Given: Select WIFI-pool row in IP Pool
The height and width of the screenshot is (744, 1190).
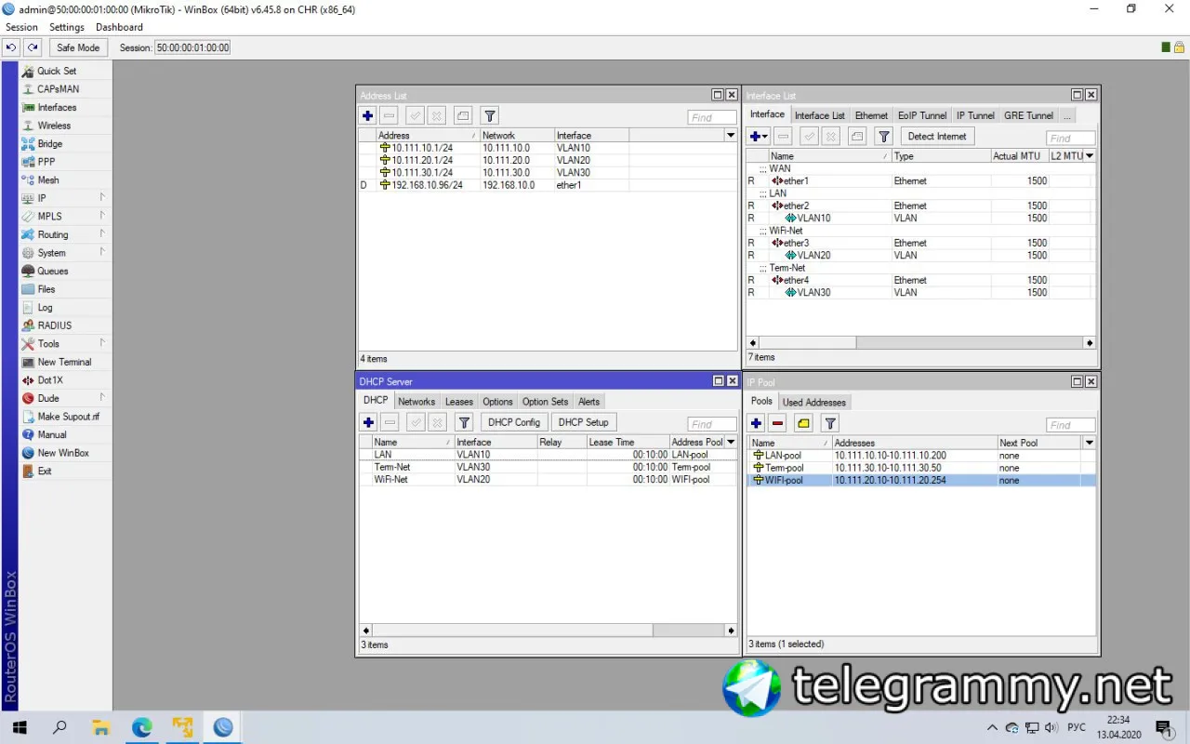Looking at the screenshot, I should [x=921, y=481].
